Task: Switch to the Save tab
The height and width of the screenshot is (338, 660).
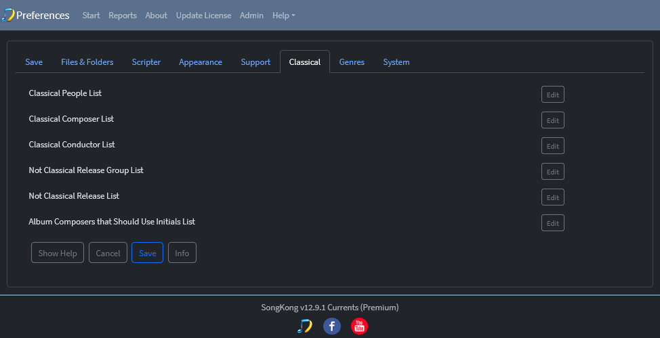Action: (34, 62)
